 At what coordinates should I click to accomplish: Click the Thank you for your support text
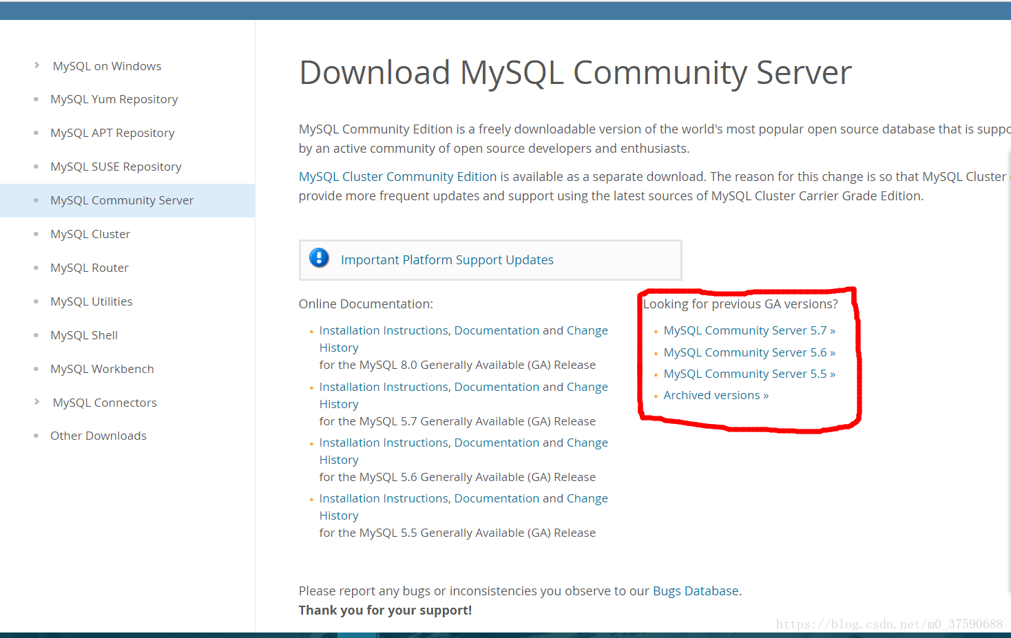coord(385,610)
